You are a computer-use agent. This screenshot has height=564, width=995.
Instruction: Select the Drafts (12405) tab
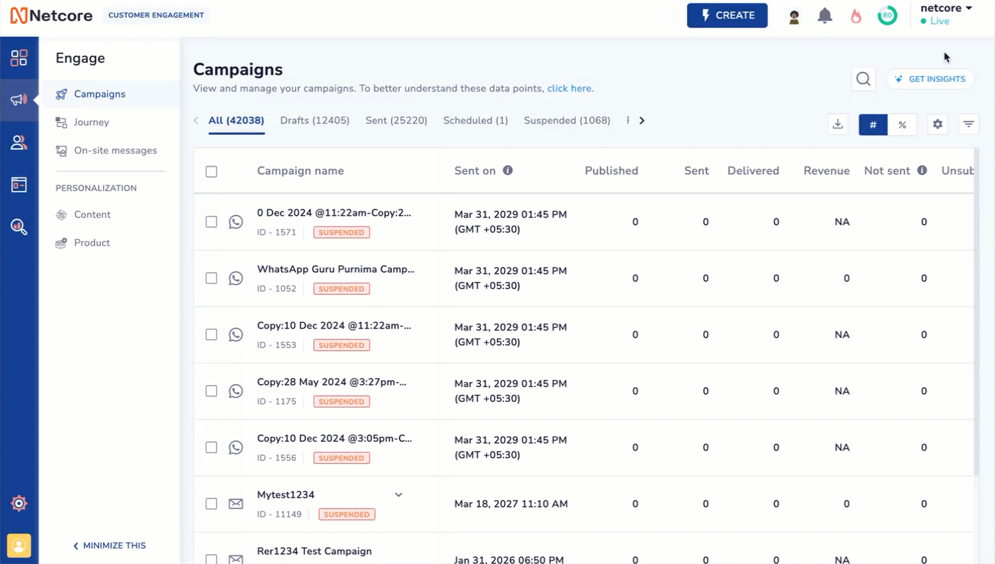(315, 121)
